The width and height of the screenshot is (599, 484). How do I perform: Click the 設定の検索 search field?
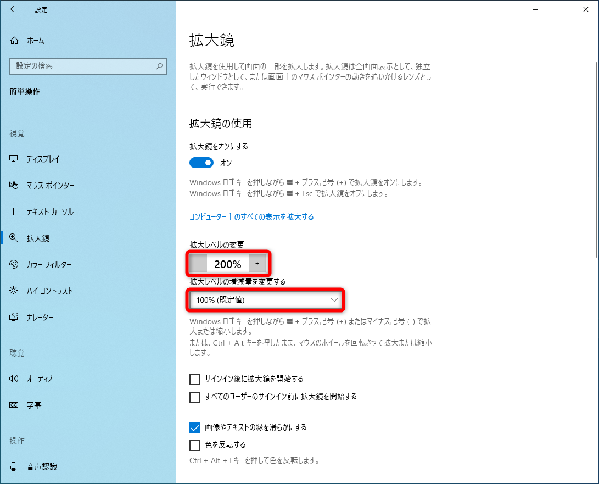[x=88, y=66]
